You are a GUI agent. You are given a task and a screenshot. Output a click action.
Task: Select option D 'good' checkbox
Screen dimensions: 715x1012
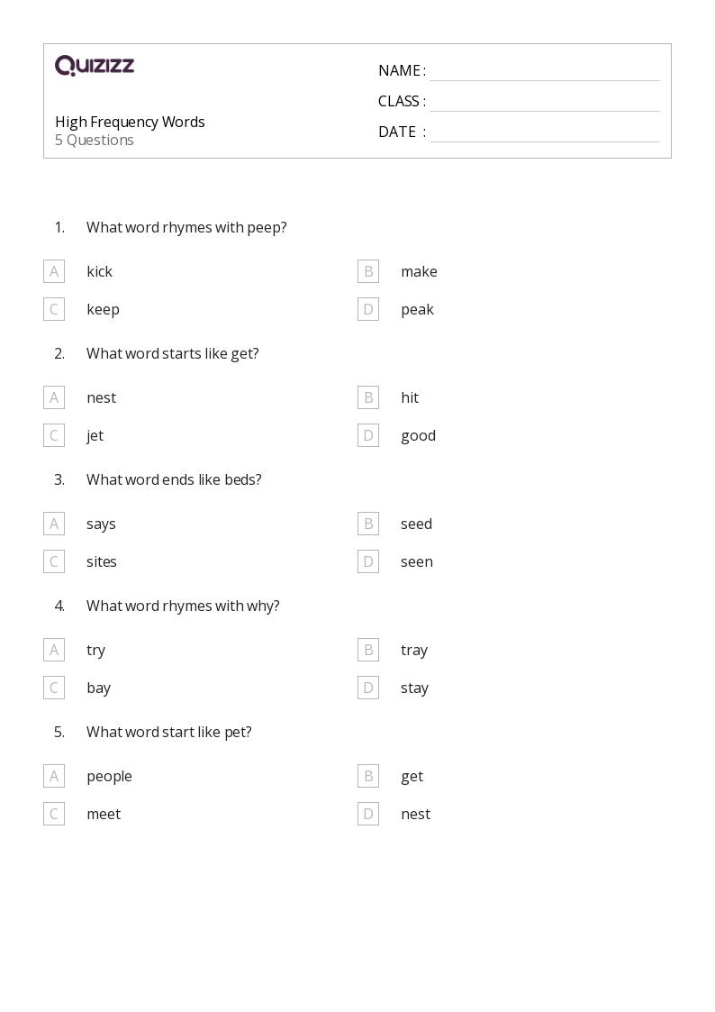pyautogui.click(x=368, y=435)
